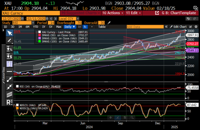
Task: Click the annotate chart icon beside Edit Chart
Action: coord(190,27)
